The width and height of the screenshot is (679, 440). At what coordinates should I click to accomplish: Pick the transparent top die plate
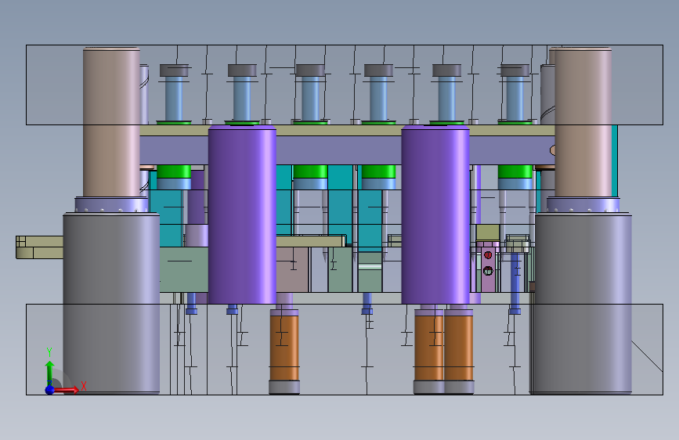(x=345, y=85)
